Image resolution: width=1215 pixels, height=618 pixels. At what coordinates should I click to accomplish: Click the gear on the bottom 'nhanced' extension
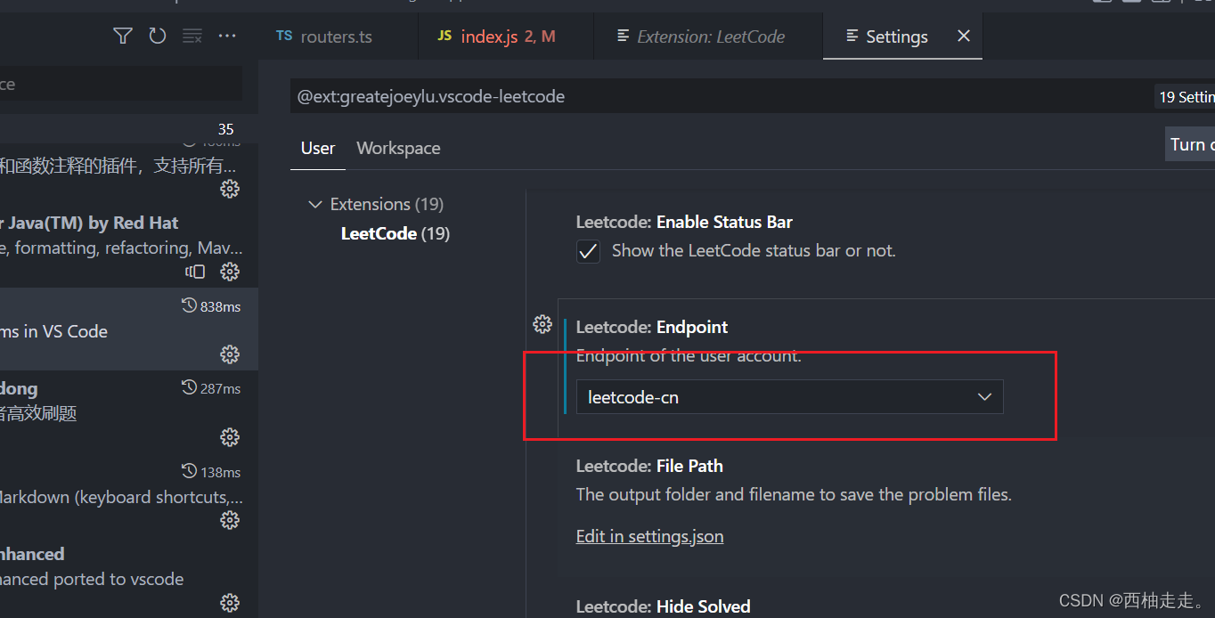coord(229,603)
